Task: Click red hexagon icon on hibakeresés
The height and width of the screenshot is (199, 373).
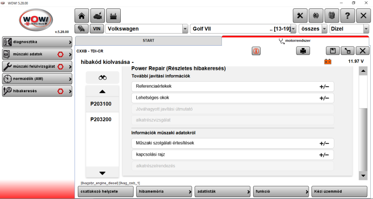Action: click(60, 91)
